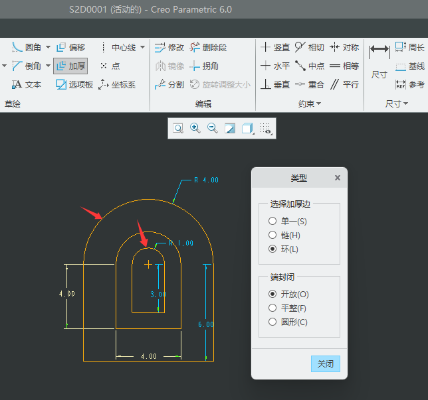428x400 pixels.
Task: Select the 单一(S) radio option
Action: 272,221
